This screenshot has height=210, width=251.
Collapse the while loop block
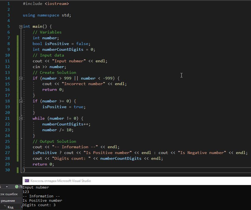pos(21,119)
